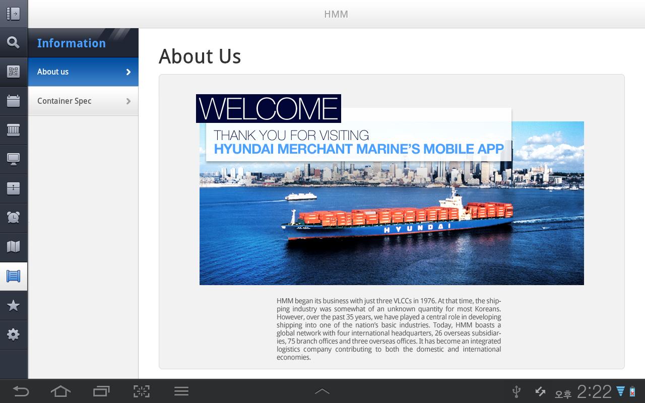Open the recent apps button
The image size is (645, 403).
(101, 391)
